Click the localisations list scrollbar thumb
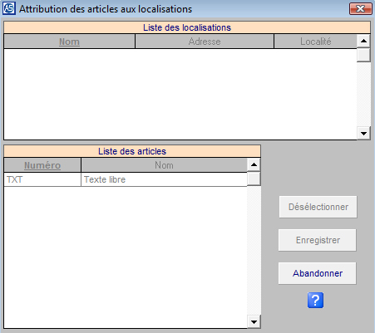Viewport: 375px width, 333px height. [363, 55]
